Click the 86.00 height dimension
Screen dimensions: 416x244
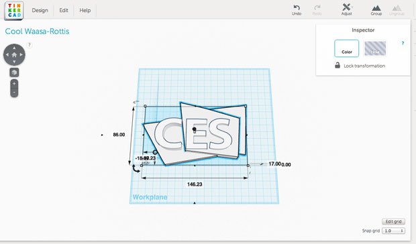[x=119, y=135]
